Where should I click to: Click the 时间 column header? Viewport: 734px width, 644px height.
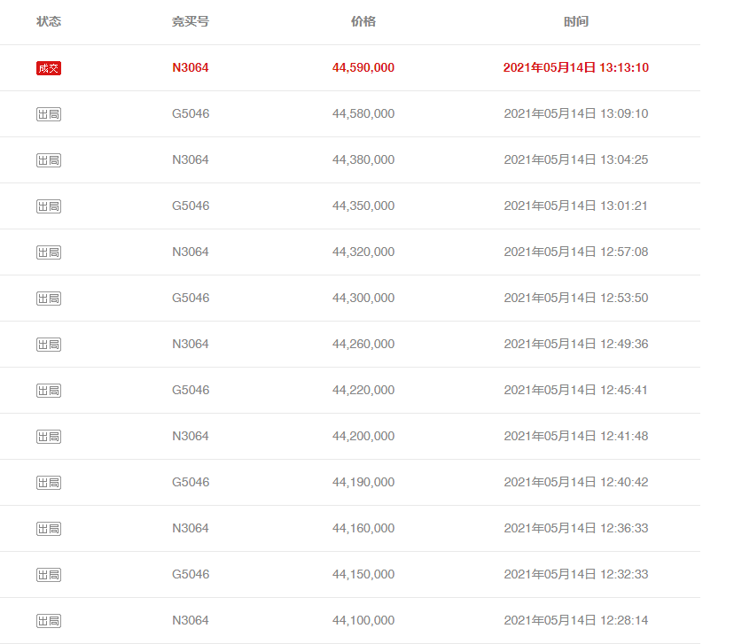pos(576,21)
